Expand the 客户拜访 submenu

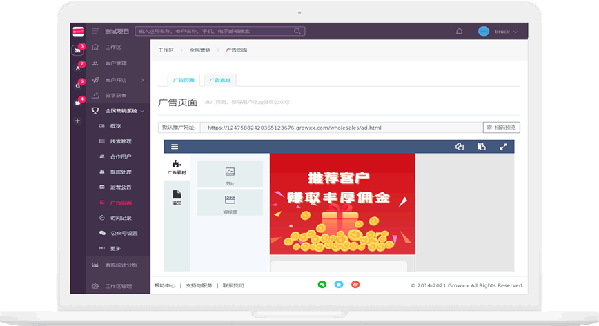point(141,79)
